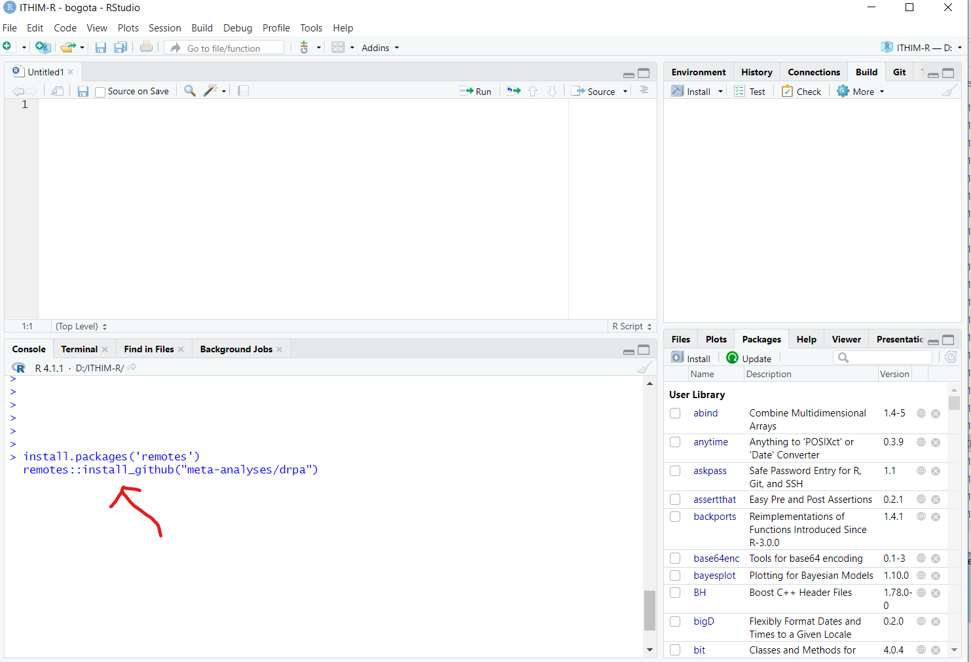
Task: Click the find/replace magnifier icon
Action: click(x=190, y=91)
